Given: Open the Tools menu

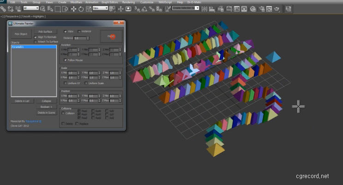Looking at the screenshot, I should 24,2.
